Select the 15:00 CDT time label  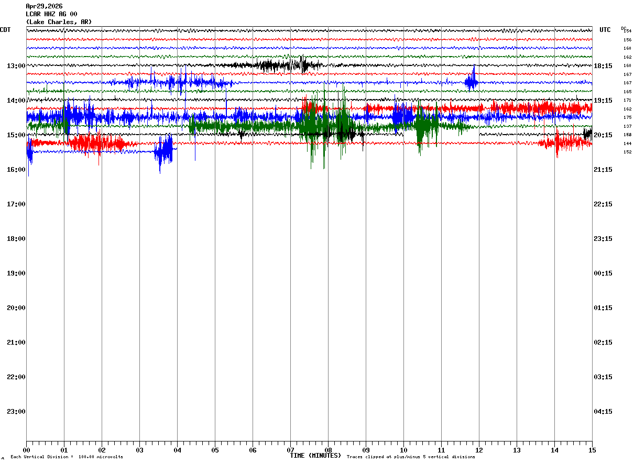(16, 135)
